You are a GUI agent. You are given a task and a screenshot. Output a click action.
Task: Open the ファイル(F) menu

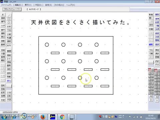(6, 5)
